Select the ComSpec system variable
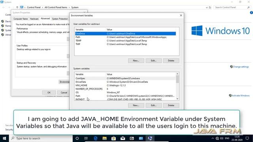253x142 pixels. (125, 78)
